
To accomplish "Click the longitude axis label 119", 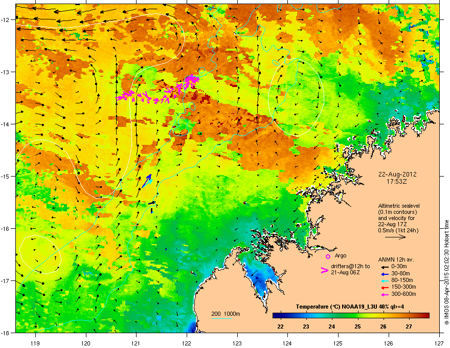I will pos(35,343).
